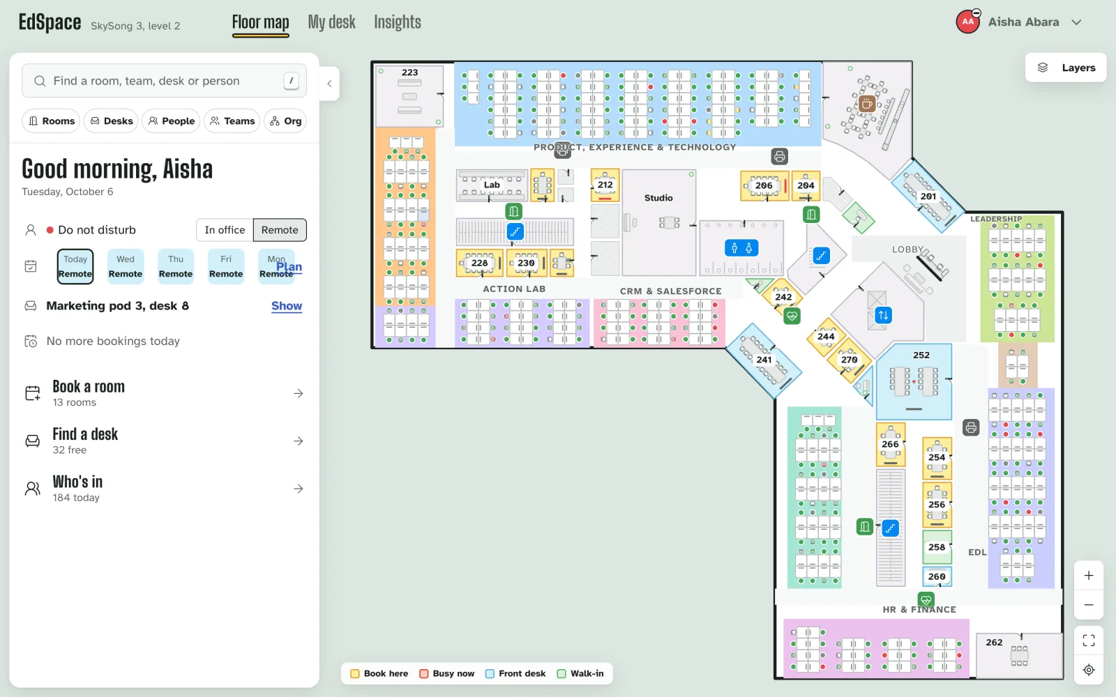This screenshot has width=1116, height=697.
Task: Expand Who's in section
Action: tap(165, 489)
